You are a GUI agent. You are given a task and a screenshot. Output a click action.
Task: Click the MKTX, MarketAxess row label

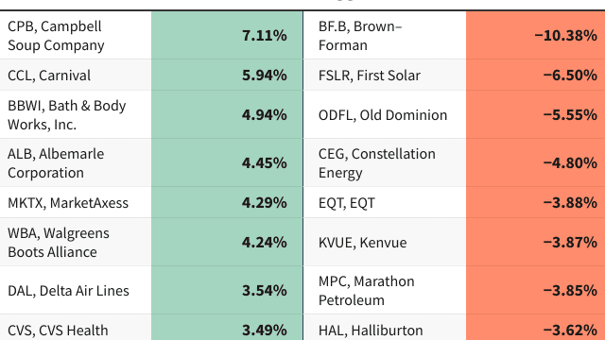[76, 203]
